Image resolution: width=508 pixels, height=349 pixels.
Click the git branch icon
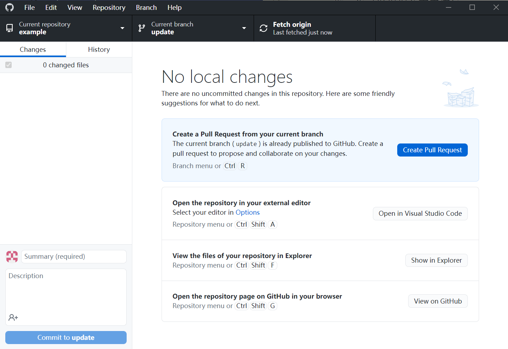point(142,28)
